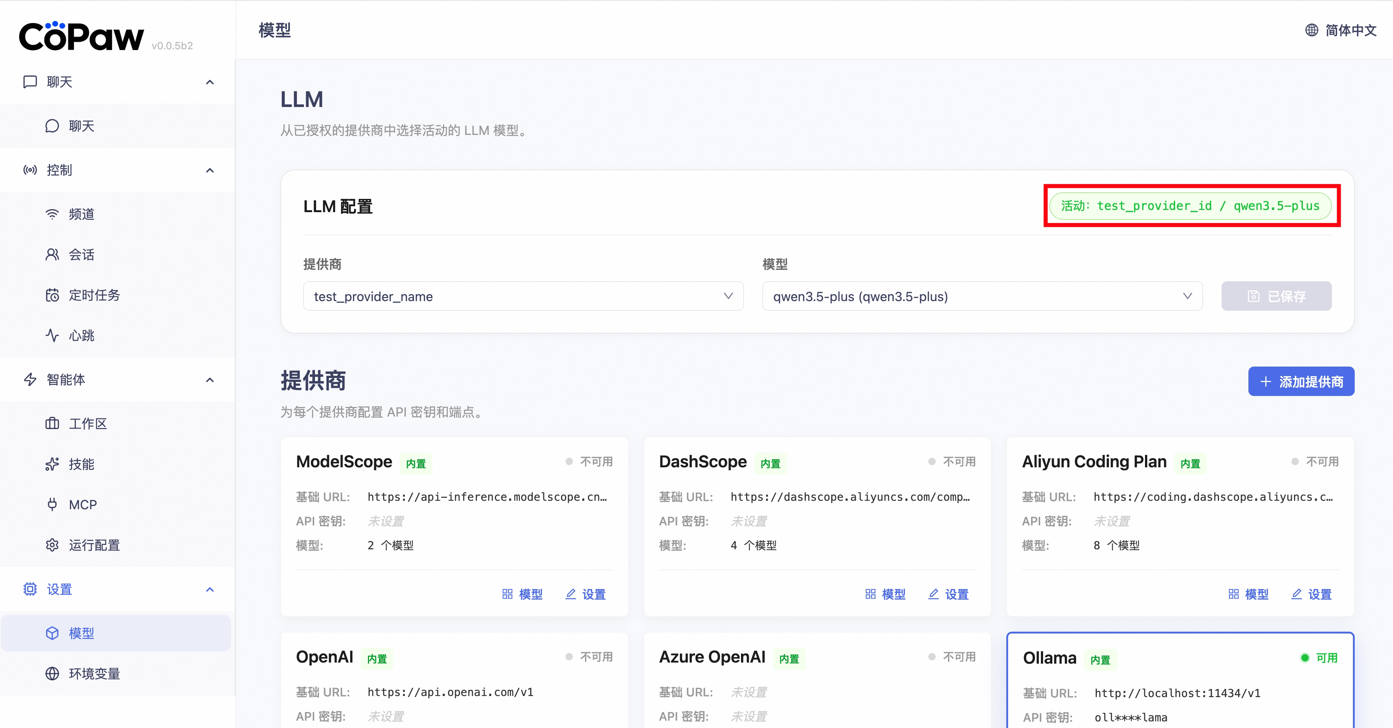1393x728 pixels.
Task: Click the 运行配置 gear icon
Action: click(52, 545)
